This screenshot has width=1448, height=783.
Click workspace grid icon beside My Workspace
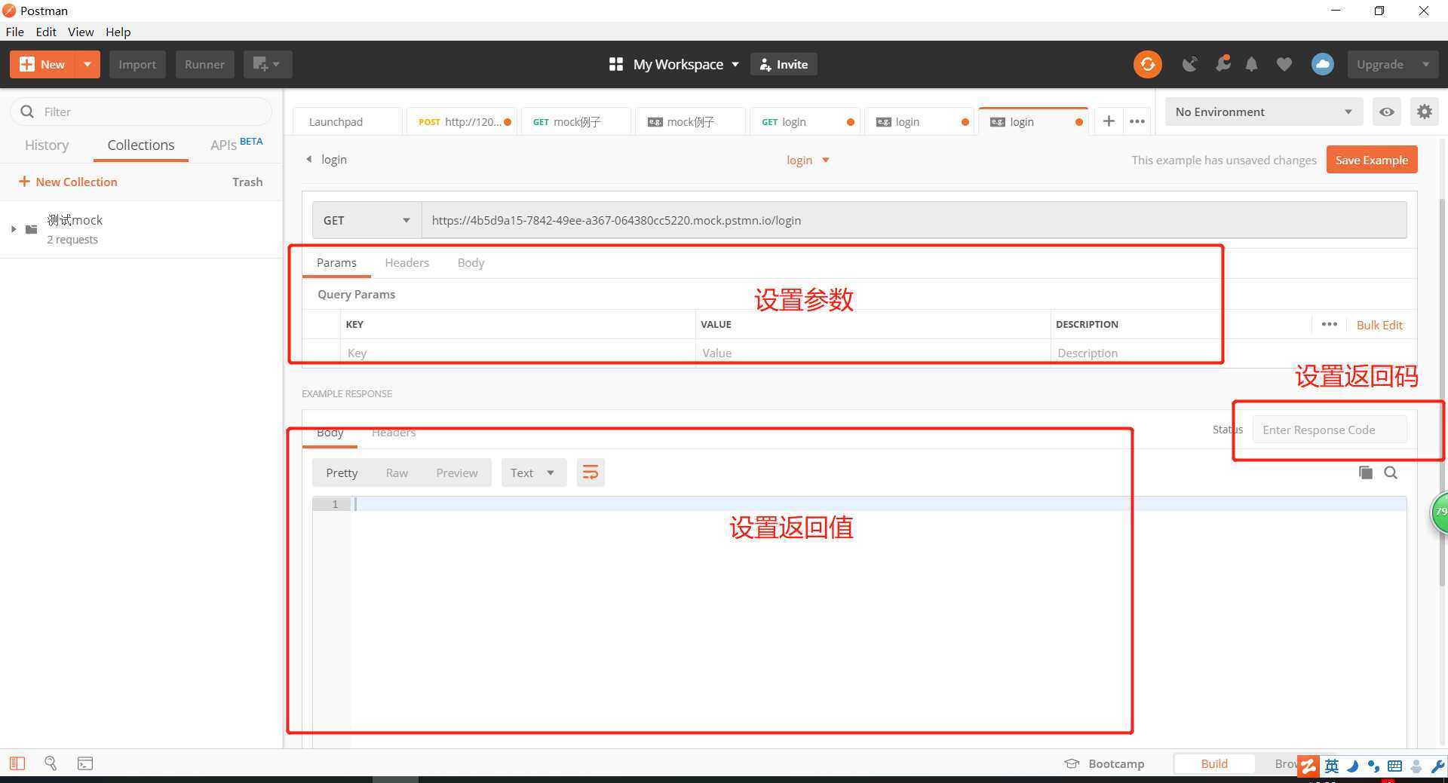point(615,64)
